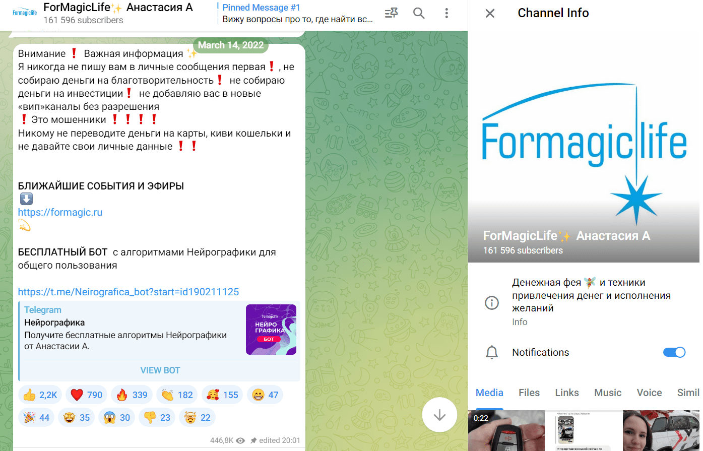This screenshot has width=703, height=451.
Task: Open the Neirografica_bot Telegram link
Action: (129, 292)
